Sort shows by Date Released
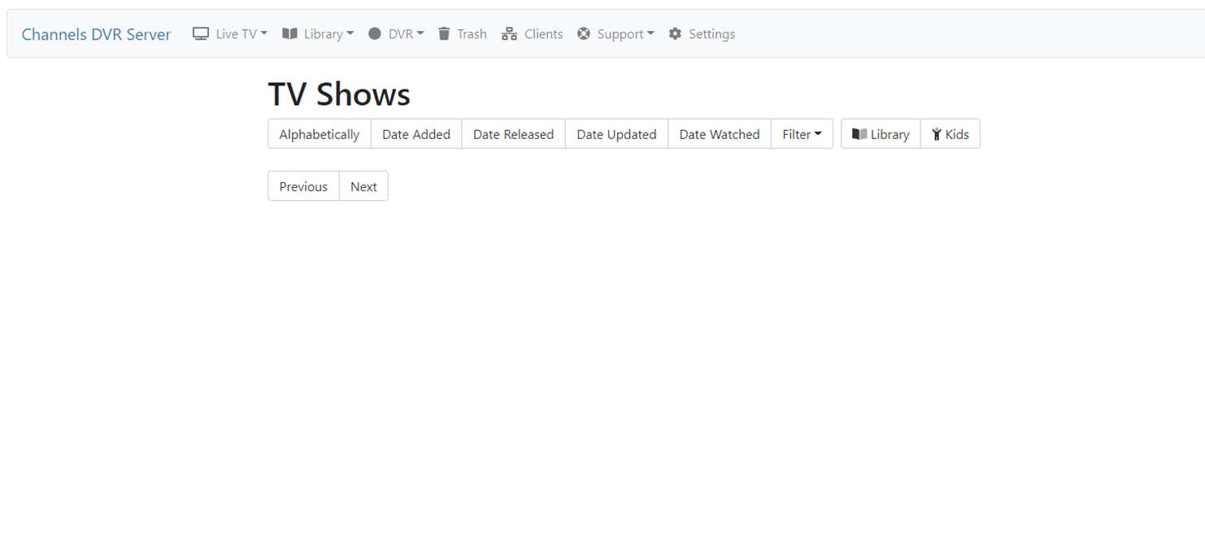 pos(513,134)
